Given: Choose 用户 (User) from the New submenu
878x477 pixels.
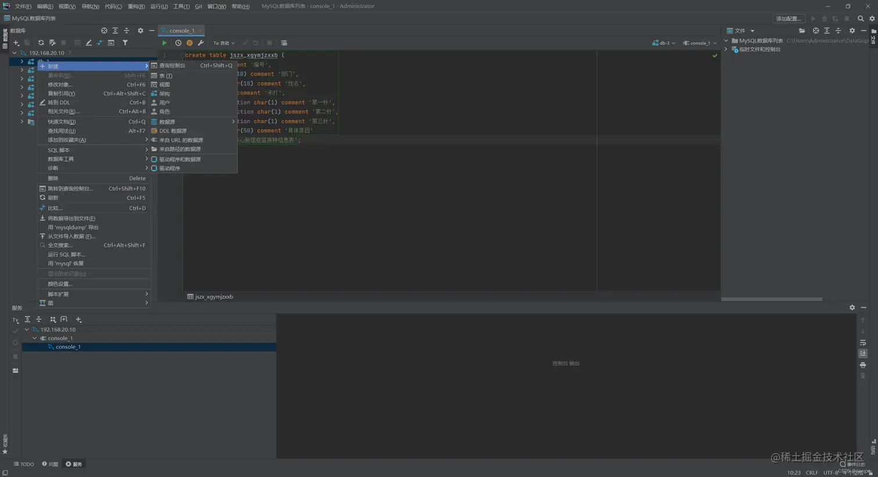Looking at the screenshot, I should 193,102.
